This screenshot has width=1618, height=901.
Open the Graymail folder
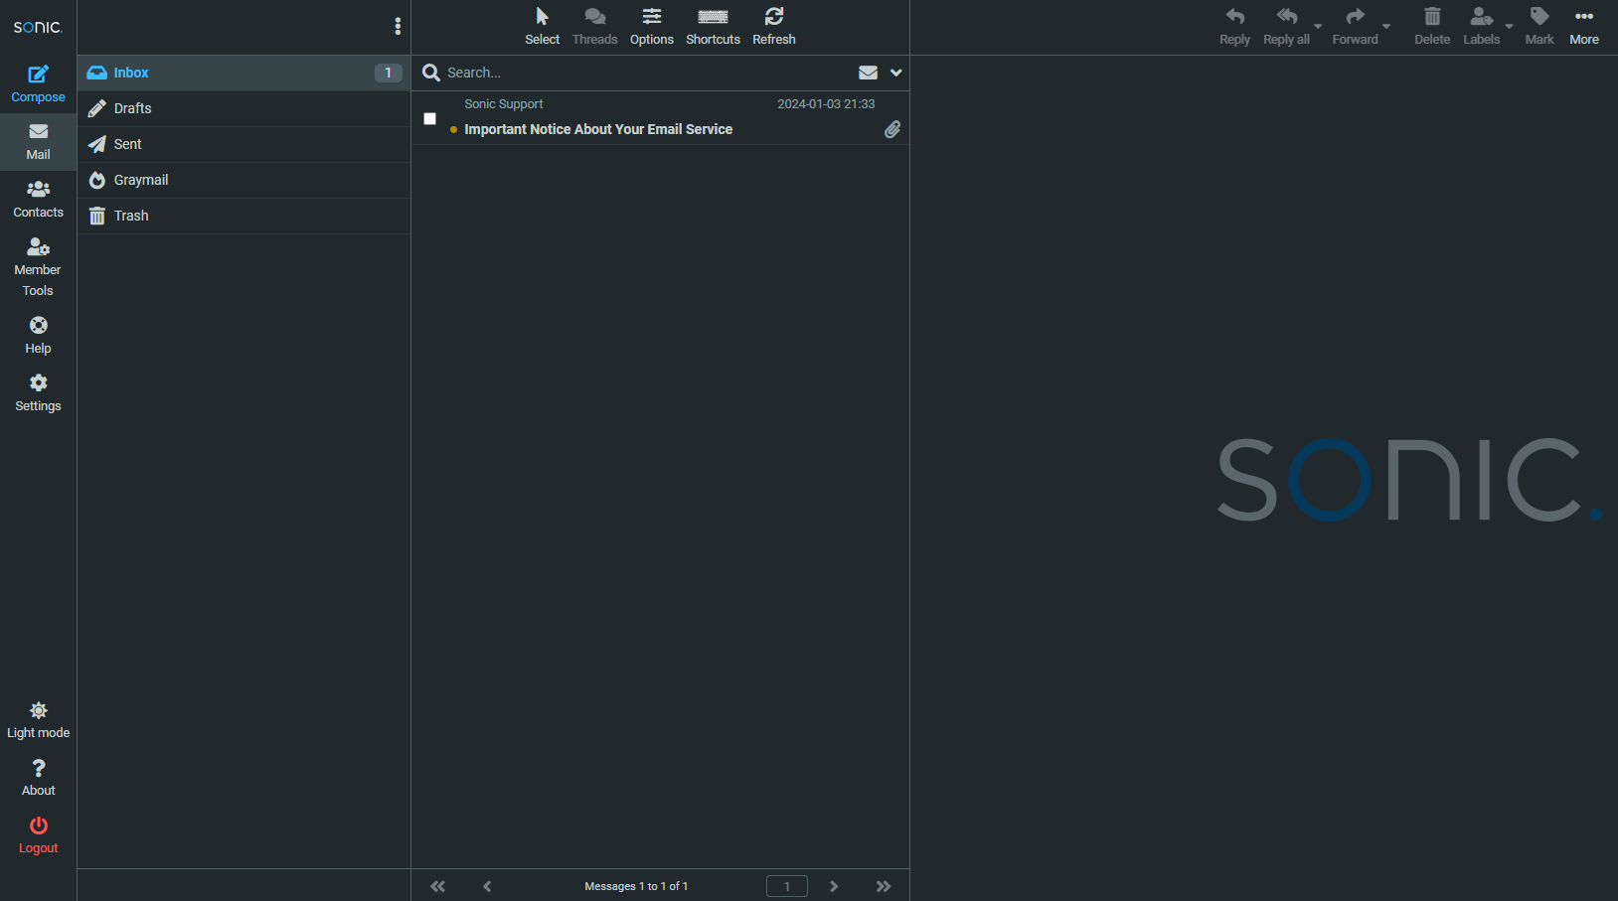243,180
